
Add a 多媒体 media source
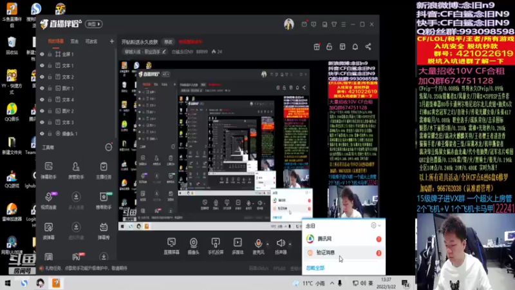[x=238, y=246]
